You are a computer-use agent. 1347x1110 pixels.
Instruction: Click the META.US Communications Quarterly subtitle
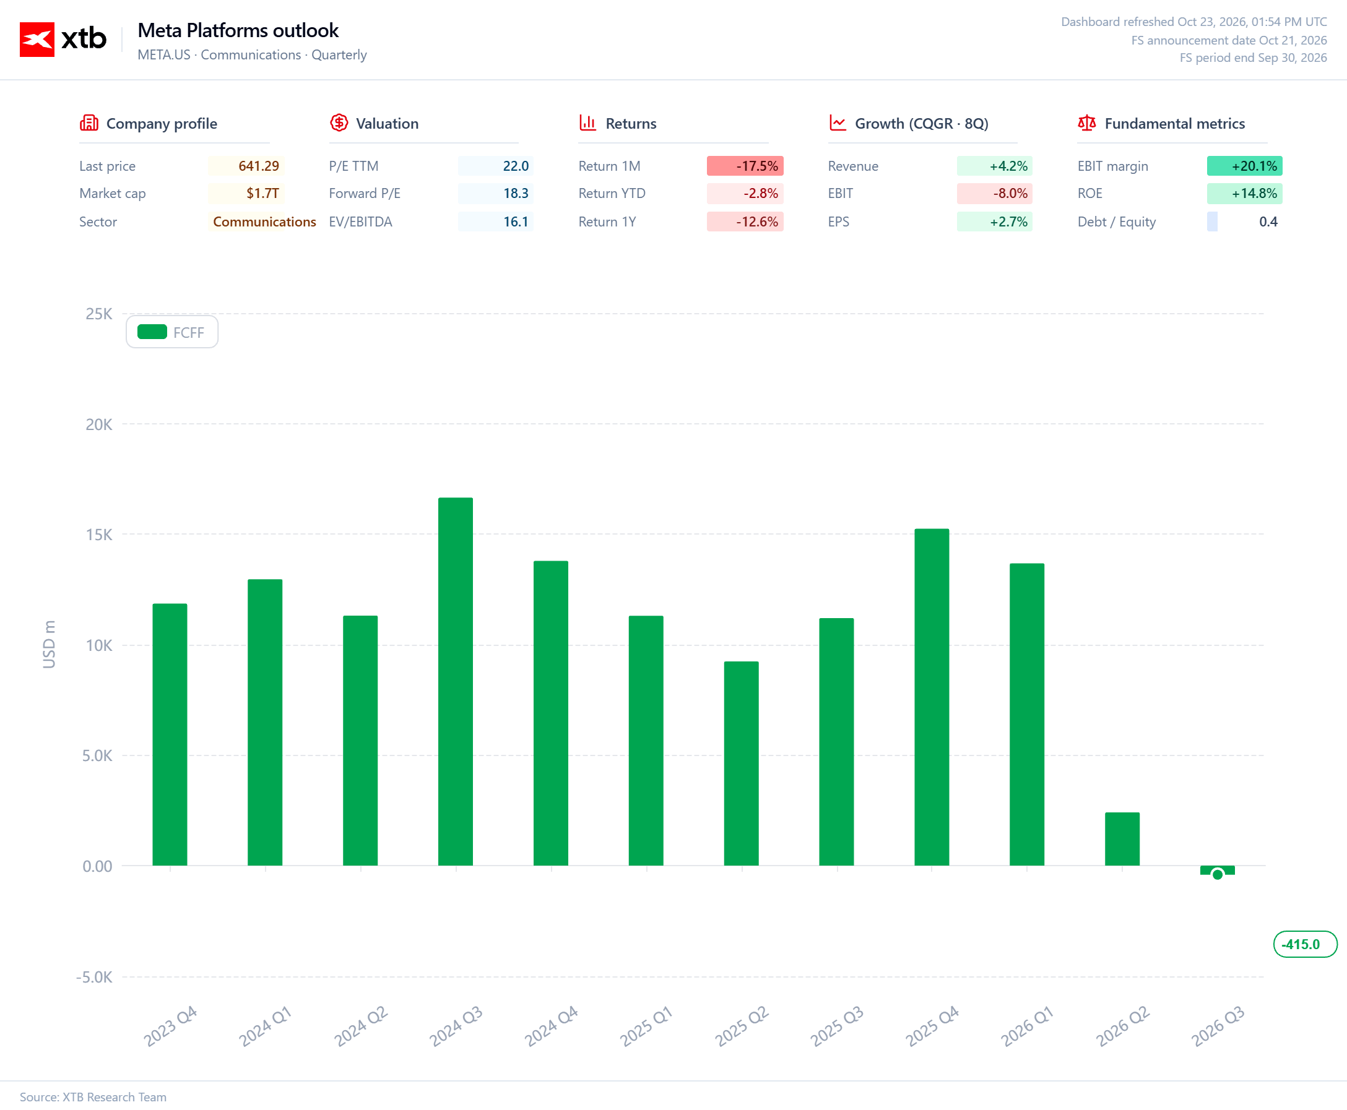click(252, 55)
